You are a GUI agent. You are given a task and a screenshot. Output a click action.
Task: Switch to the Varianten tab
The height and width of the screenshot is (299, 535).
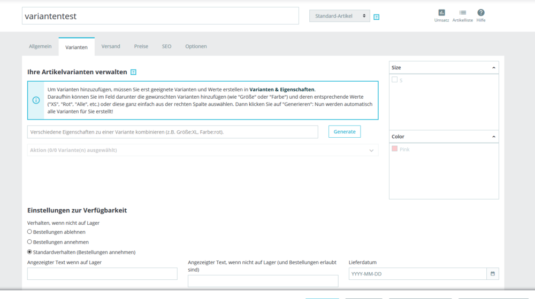[x=77, y=47]
